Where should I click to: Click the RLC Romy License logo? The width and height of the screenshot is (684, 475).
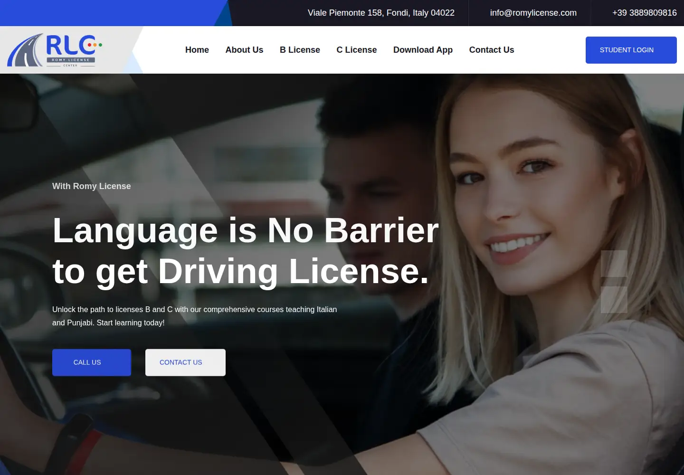tap(55, 50)
